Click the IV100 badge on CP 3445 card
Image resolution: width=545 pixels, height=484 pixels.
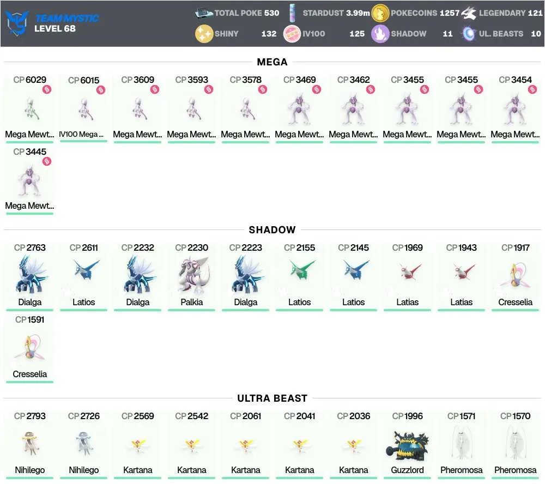click(47, 161)
